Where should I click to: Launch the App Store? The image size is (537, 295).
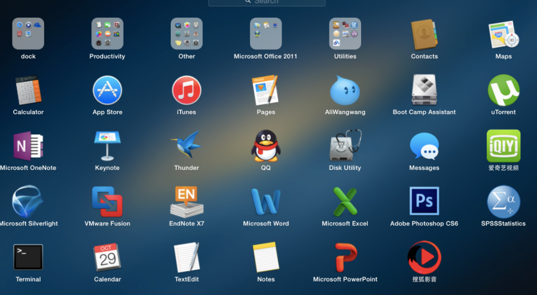coord(107,91)
